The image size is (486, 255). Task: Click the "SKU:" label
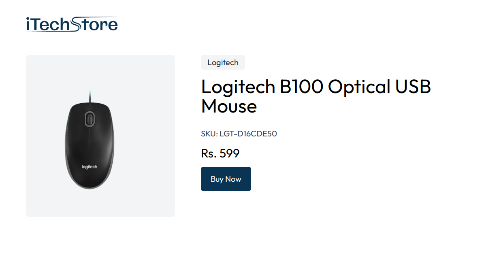209,134
